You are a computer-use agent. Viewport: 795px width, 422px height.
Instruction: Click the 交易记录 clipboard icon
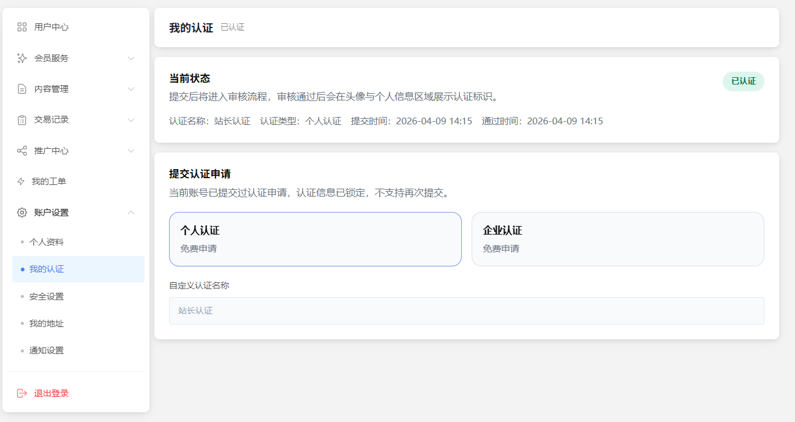click(x=22, y=120)
